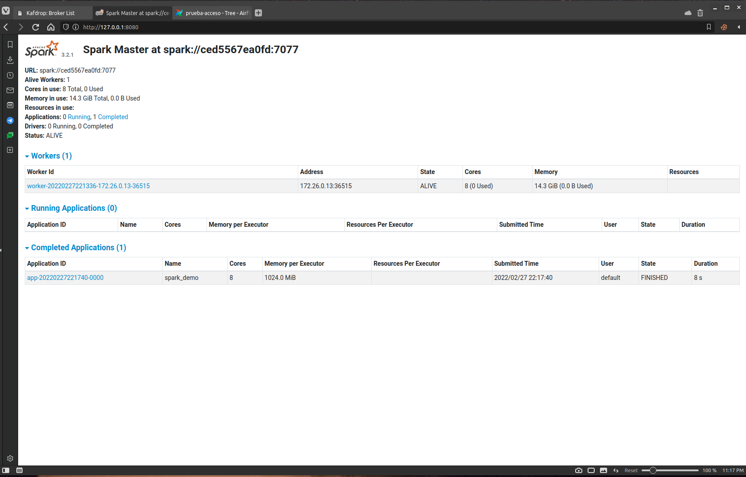Open the Calendar panel in sidebar

pyautogui.click(x=10, y=105)
